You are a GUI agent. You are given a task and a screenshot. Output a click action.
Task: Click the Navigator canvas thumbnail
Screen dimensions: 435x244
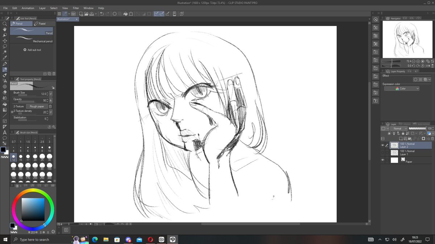click(x=408, y=39)
